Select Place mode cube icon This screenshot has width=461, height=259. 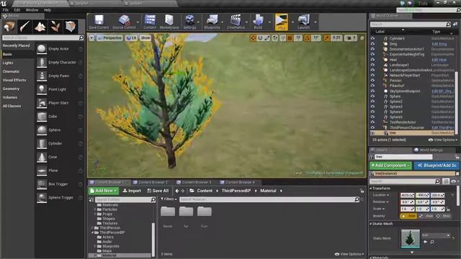pyautogui.click(x=9, y=27)
